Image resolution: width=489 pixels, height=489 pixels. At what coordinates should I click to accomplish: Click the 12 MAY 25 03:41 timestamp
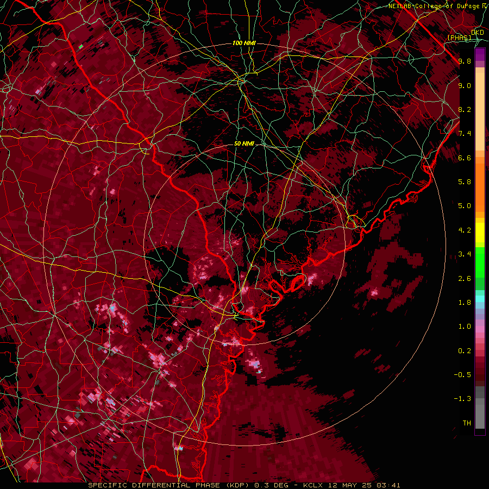[364, 485]
